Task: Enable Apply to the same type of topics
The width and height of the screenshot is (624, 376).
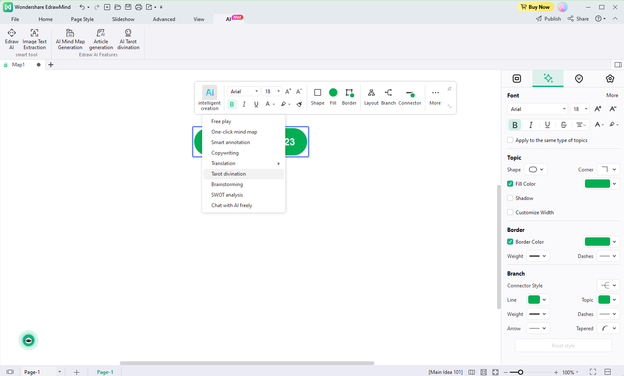Action: click(510, 140)
